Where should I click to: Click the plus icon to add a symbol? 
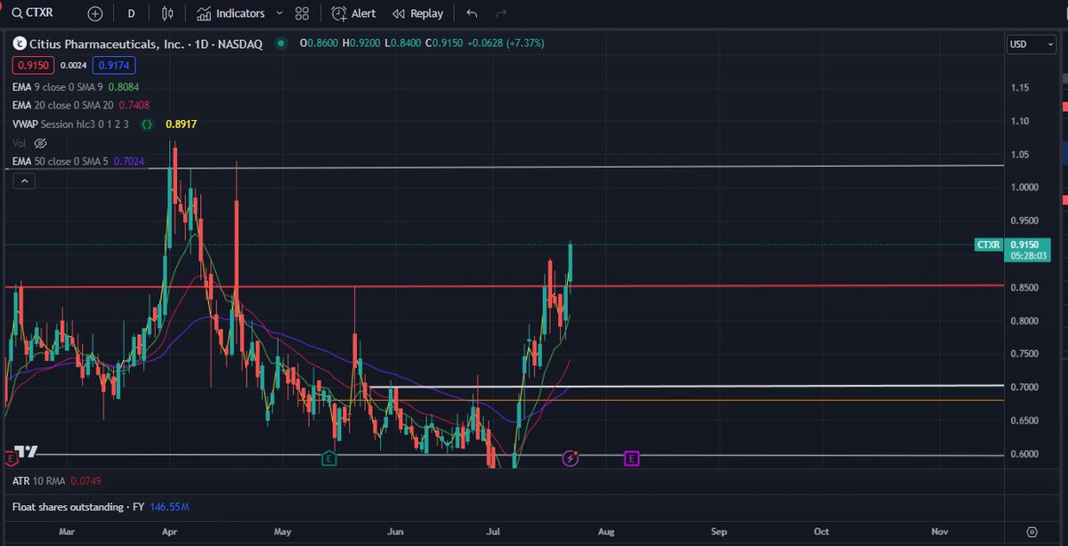[94, 13]
